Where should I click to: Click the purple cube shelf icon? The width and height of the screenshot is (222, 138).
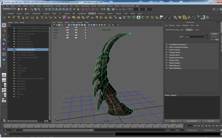point(64,17)
